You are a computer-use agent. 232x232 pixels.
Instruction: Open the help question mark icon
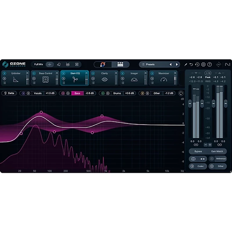(210, 64)
